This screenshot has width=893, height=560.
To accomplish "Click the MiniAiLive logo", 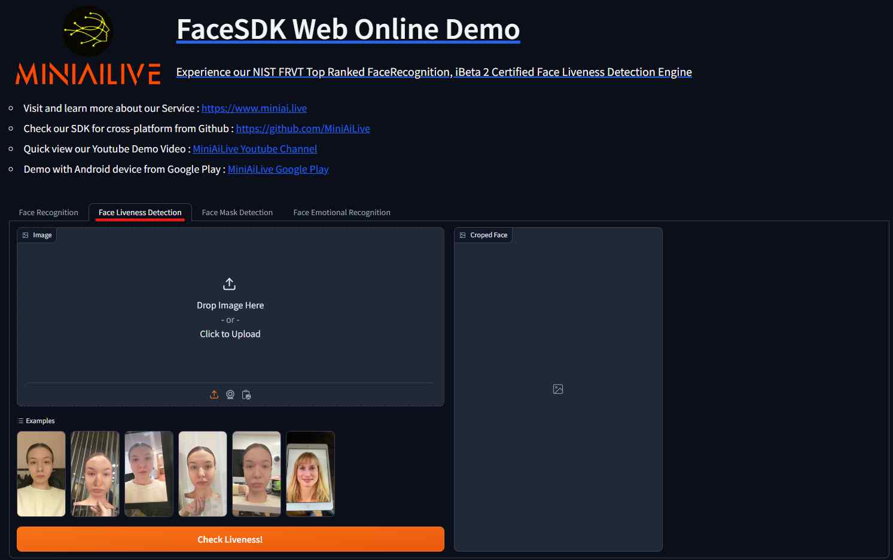I will coord(88,47).
